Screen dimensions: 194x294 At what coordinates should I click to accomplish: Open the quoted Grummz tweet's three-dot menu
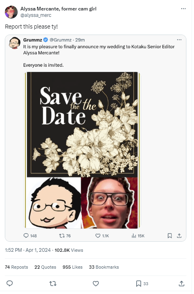[179, 40]
